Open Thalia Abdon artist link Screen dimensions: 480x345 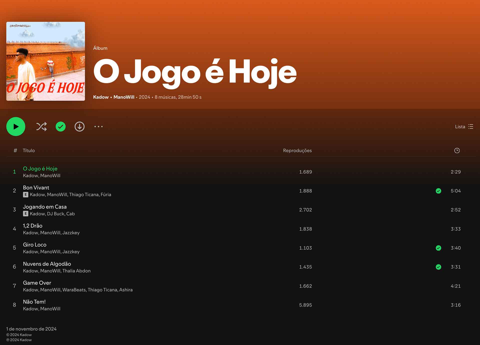76,271
